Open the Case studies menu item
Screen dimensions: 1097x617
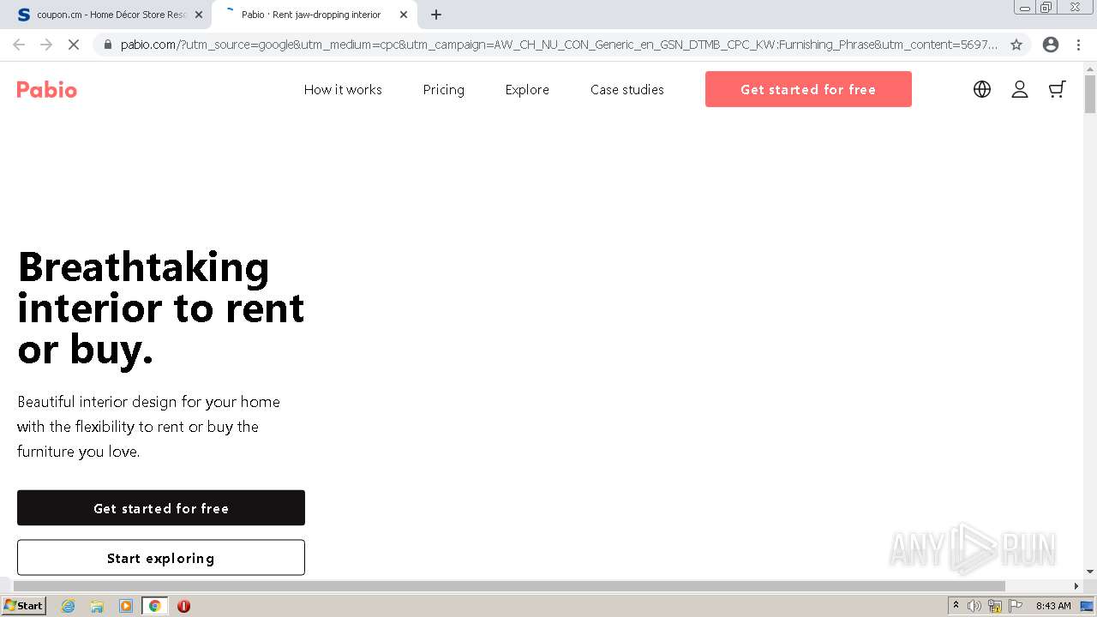pos(627,89)
